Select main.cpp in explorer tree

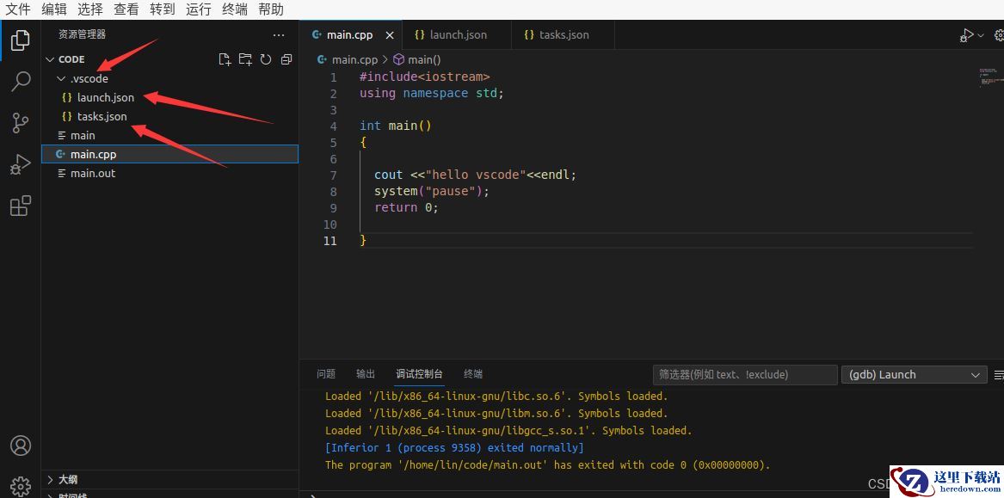tap(169, 154)
